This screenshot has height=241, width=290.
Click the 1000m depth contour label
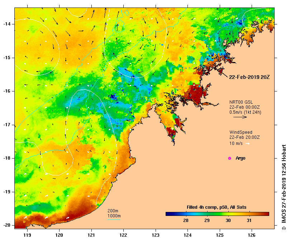114,216
